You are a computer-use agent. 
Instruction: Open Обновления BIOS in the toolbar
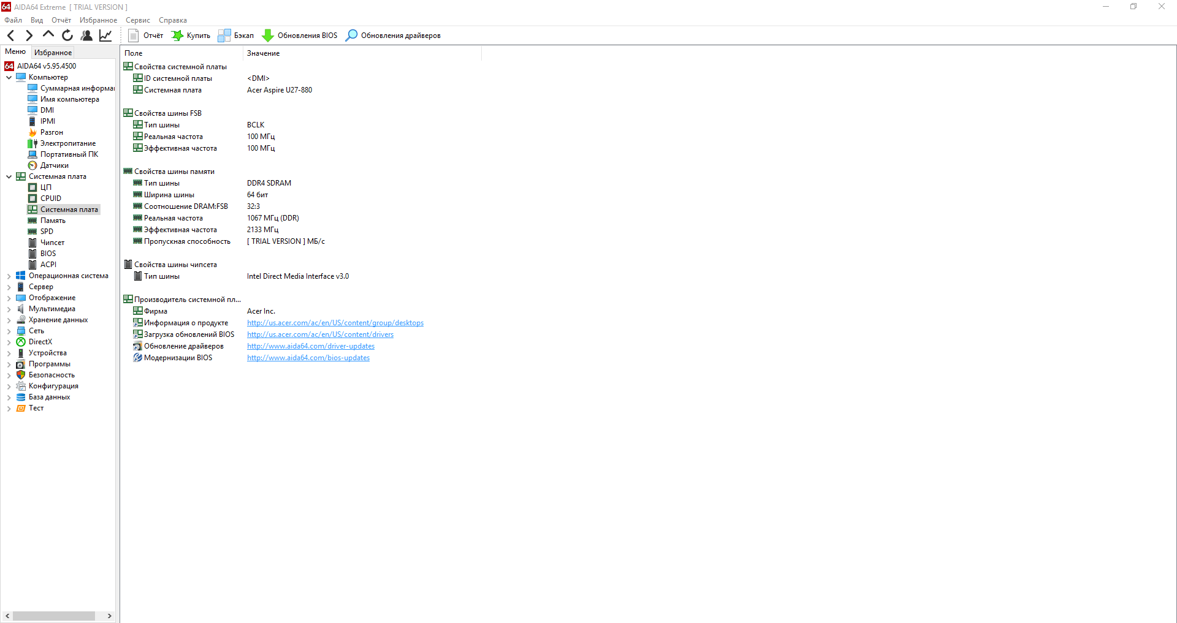(300, 36)
